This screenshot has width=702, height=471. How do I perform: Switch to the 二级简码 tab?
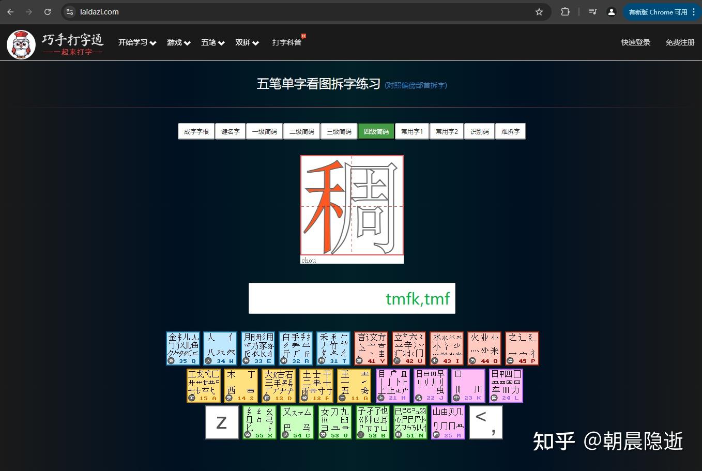tap(302, 131)
